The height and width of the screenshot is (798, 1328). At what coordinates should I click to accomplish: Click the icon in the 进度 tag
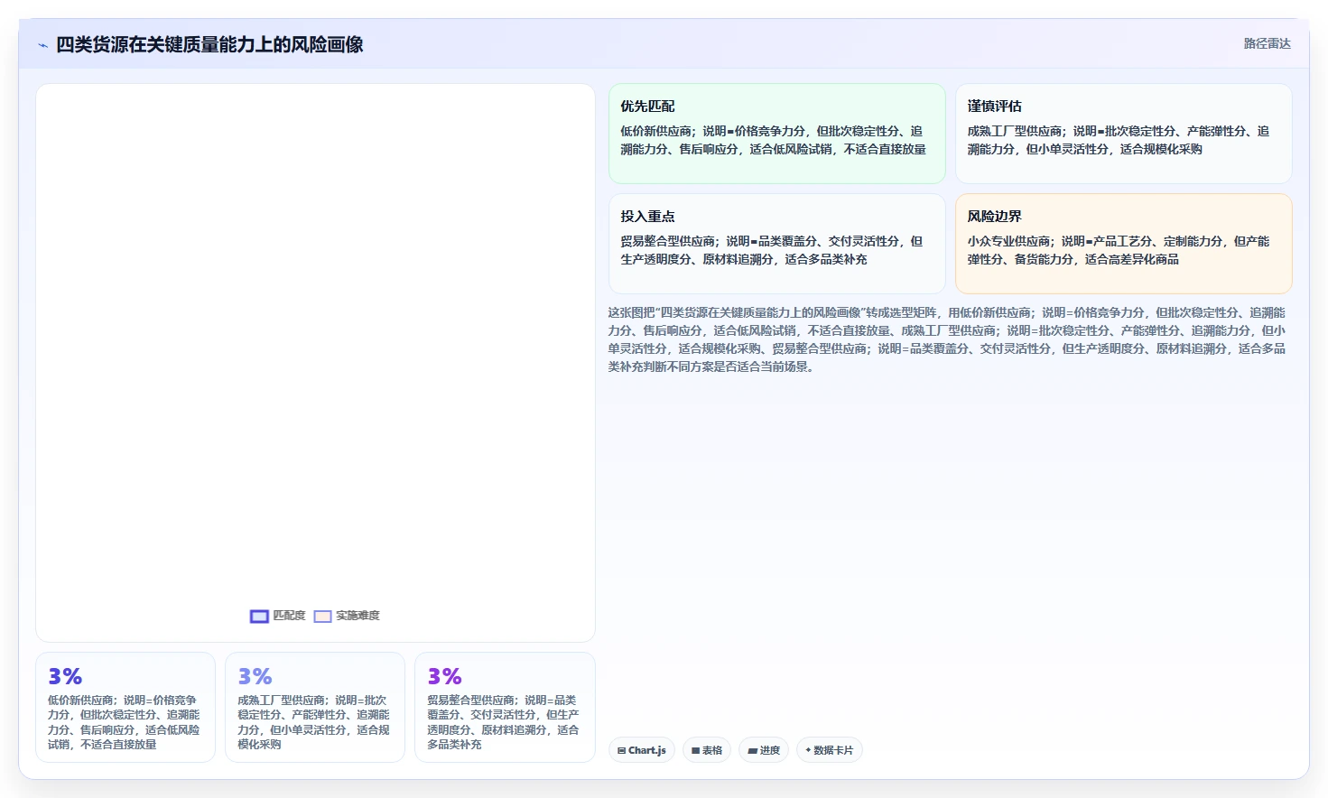point(753,750)
